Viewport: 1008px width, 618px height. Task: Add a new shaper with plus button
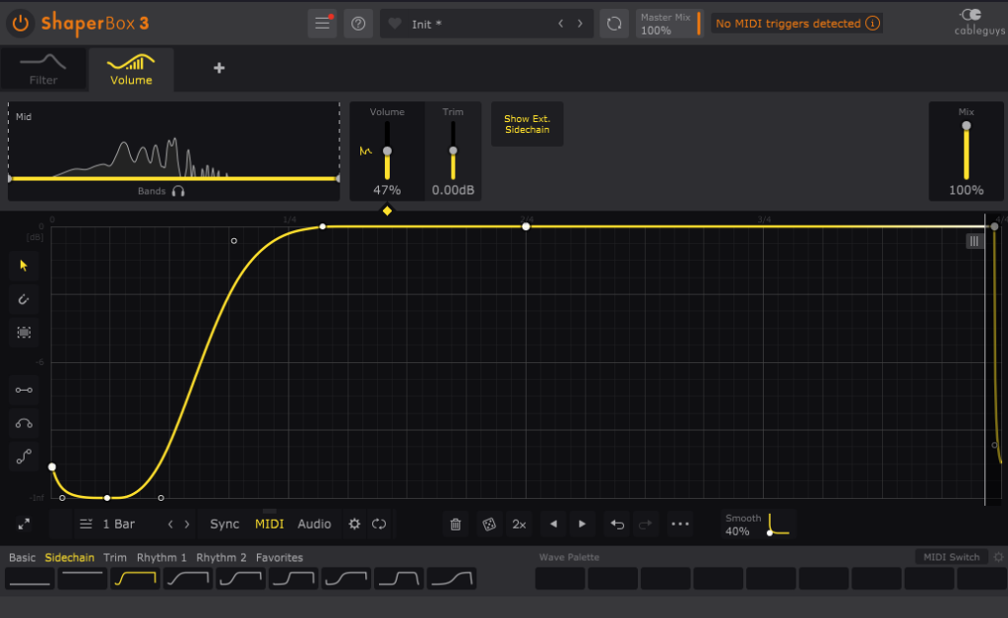click(x=219, y=68)
